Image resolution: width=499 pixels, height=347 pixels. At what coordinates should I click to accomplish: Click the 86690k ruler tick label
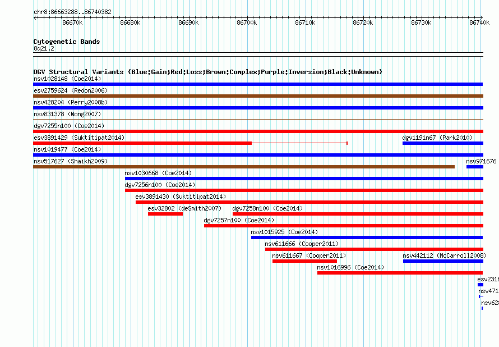point(188,22)
